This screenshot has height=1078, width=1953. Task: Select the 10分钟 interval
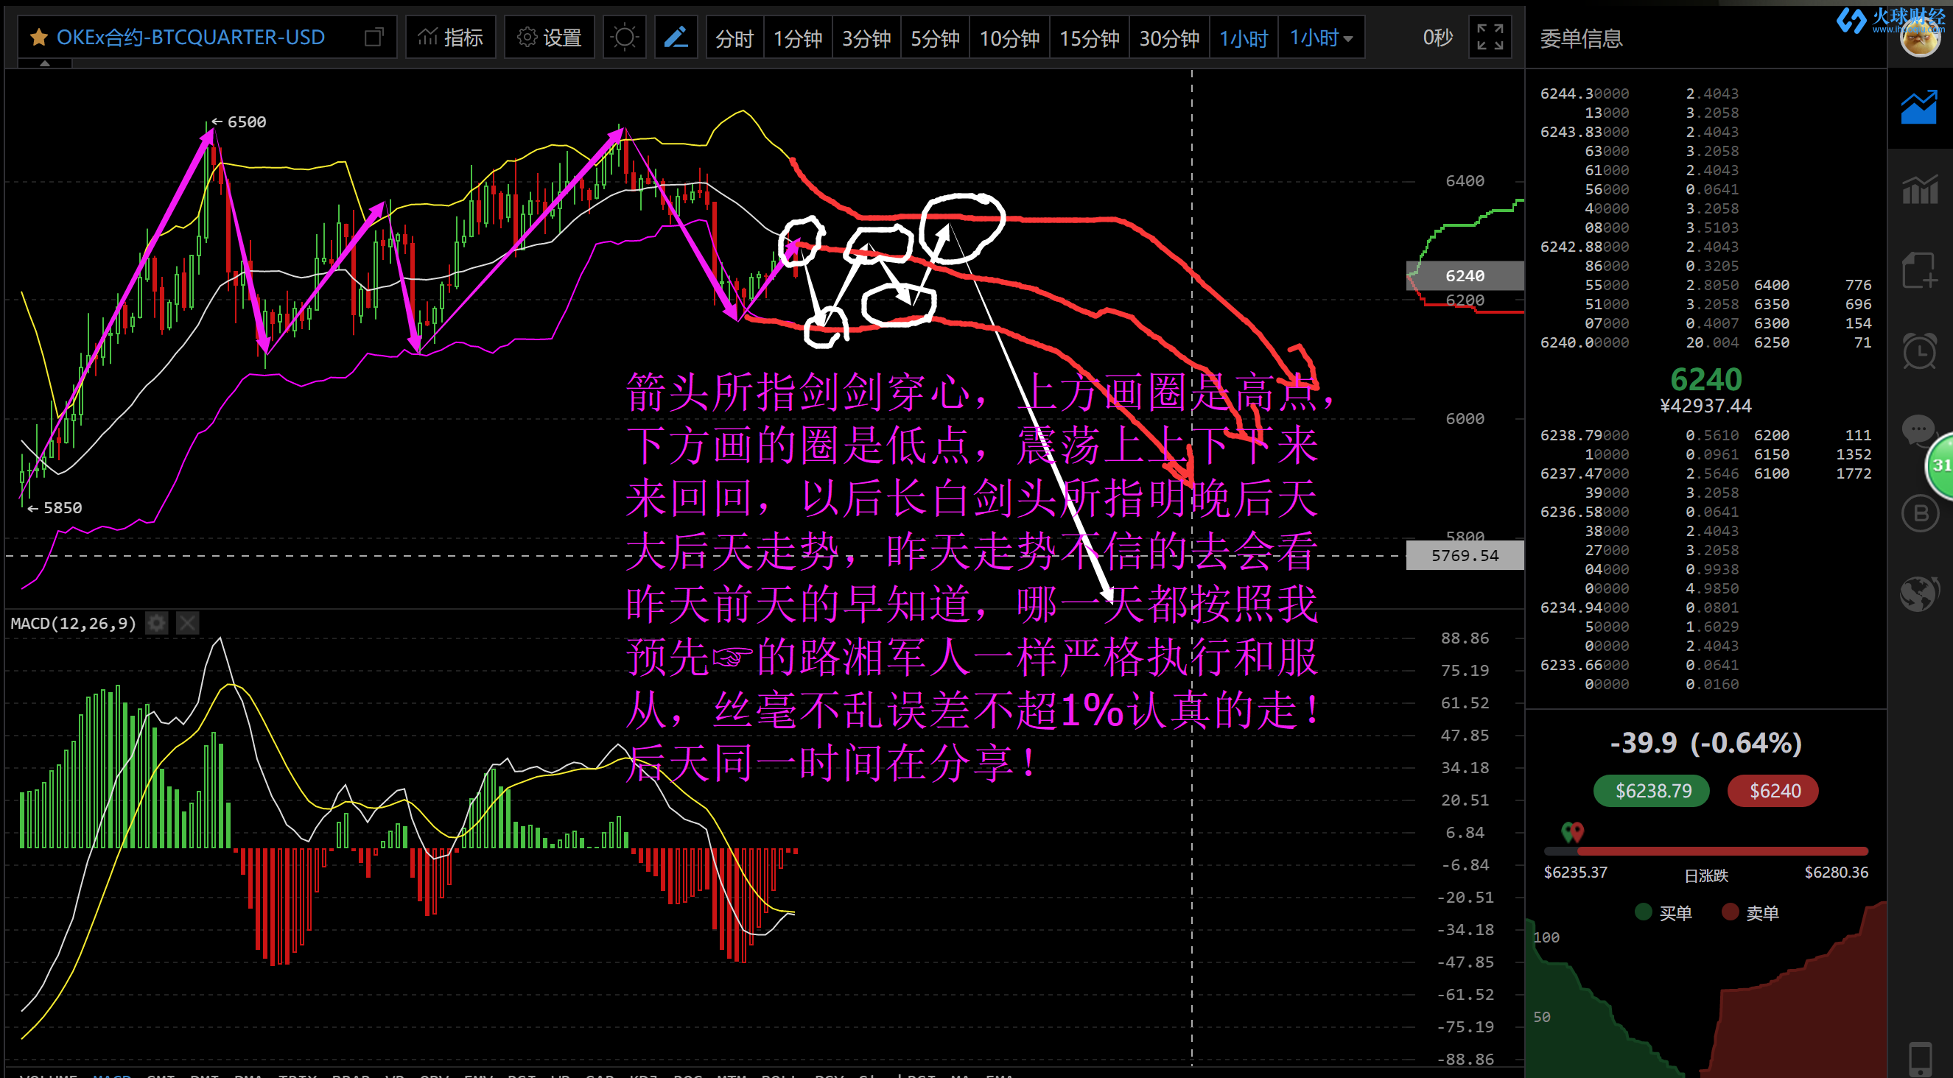pos(1009,38)
